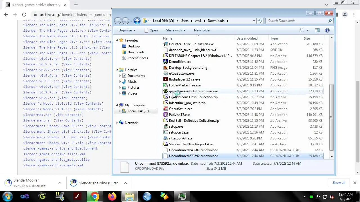Select the Desktop-Background.png image icon
This screenshot has width=360, height=202.
(166, 68)
